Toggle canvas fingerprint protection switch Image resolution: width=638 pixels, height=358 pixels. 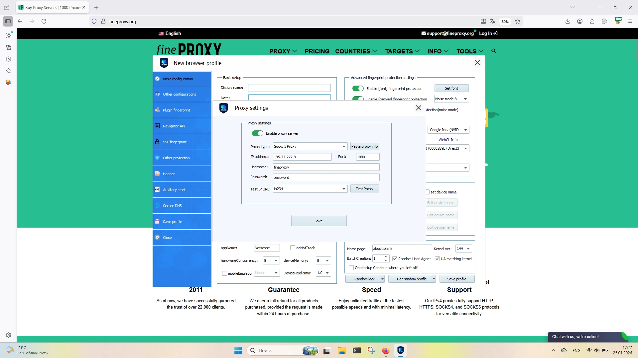tap(358, 99)
